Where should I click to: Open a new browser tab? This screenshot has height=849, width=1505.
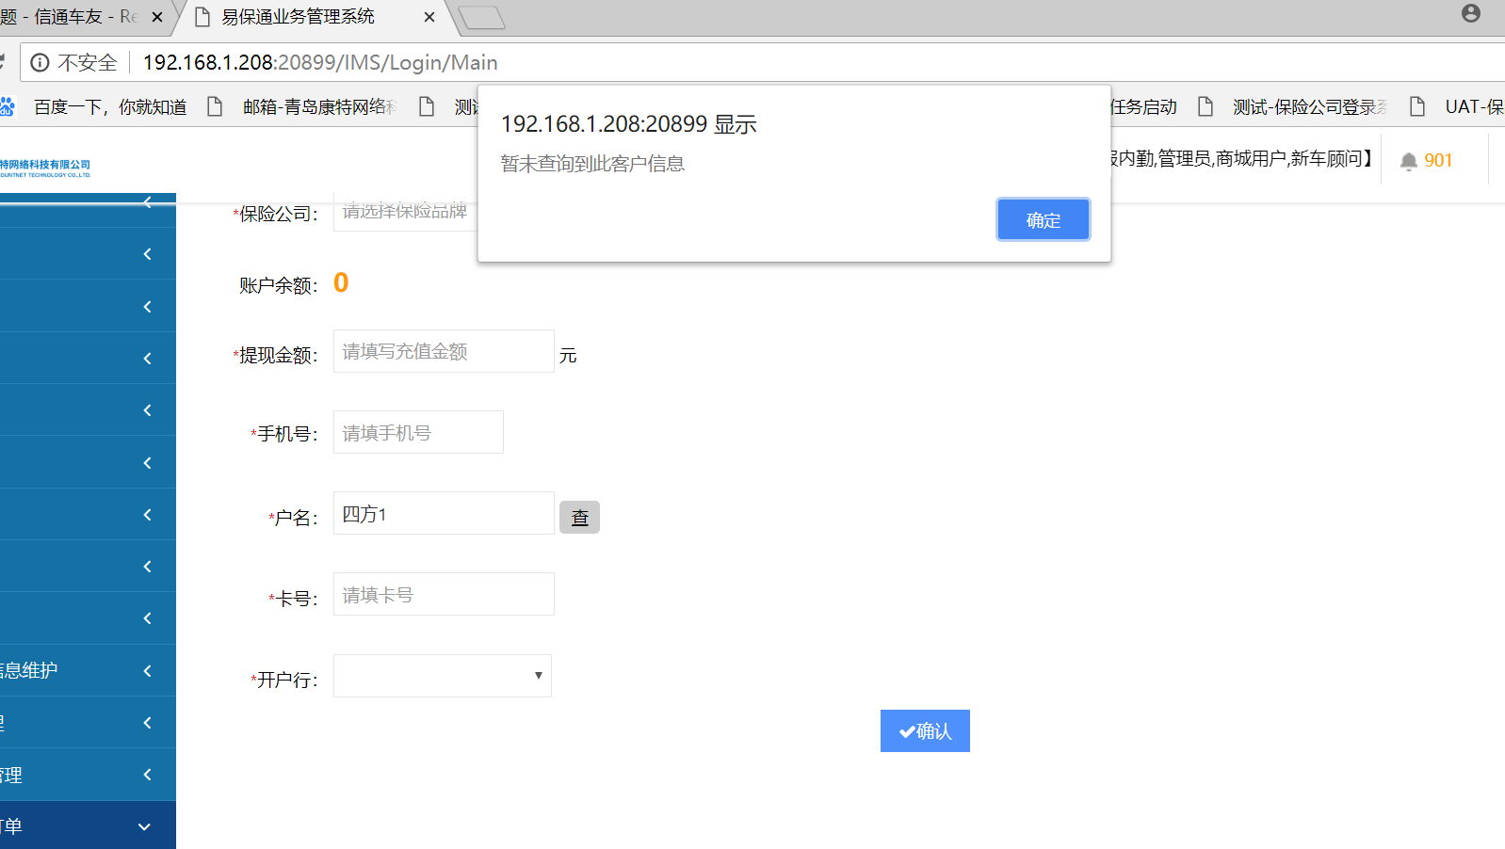tap(480, 18)
